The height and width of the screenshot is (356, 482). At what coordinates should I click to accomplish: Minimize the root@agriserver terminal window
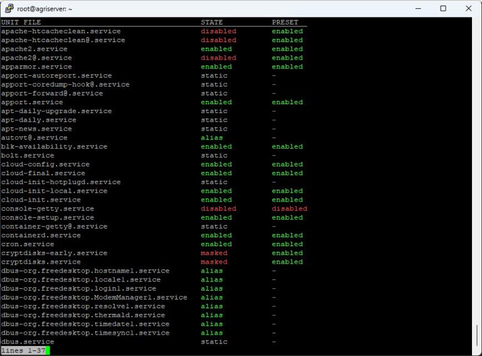coord(418,9)
